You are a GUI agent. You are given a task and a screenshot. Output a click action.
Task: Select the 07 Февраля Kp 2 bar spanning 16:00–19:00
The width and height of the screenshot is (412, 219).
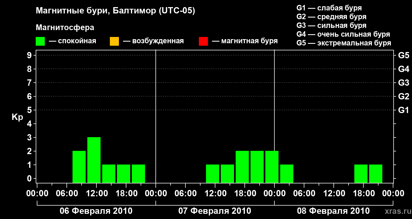click(242, 167)
